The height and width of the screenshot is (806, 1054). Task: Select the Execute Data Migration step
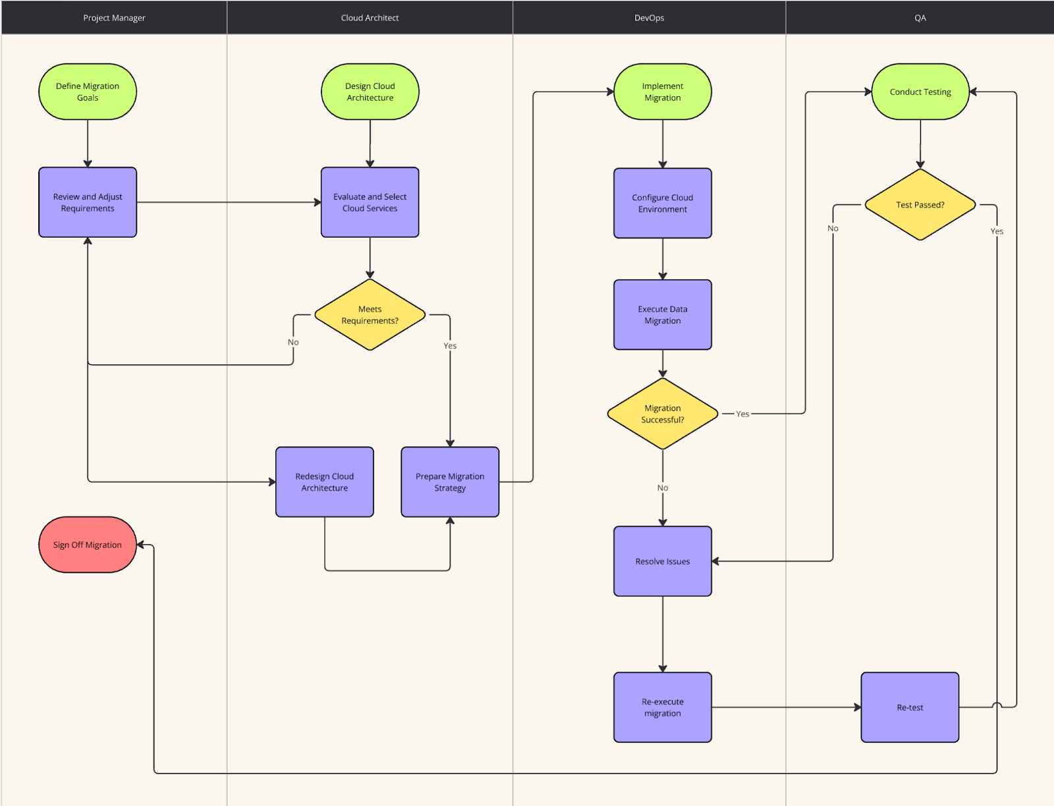(662, 314)
